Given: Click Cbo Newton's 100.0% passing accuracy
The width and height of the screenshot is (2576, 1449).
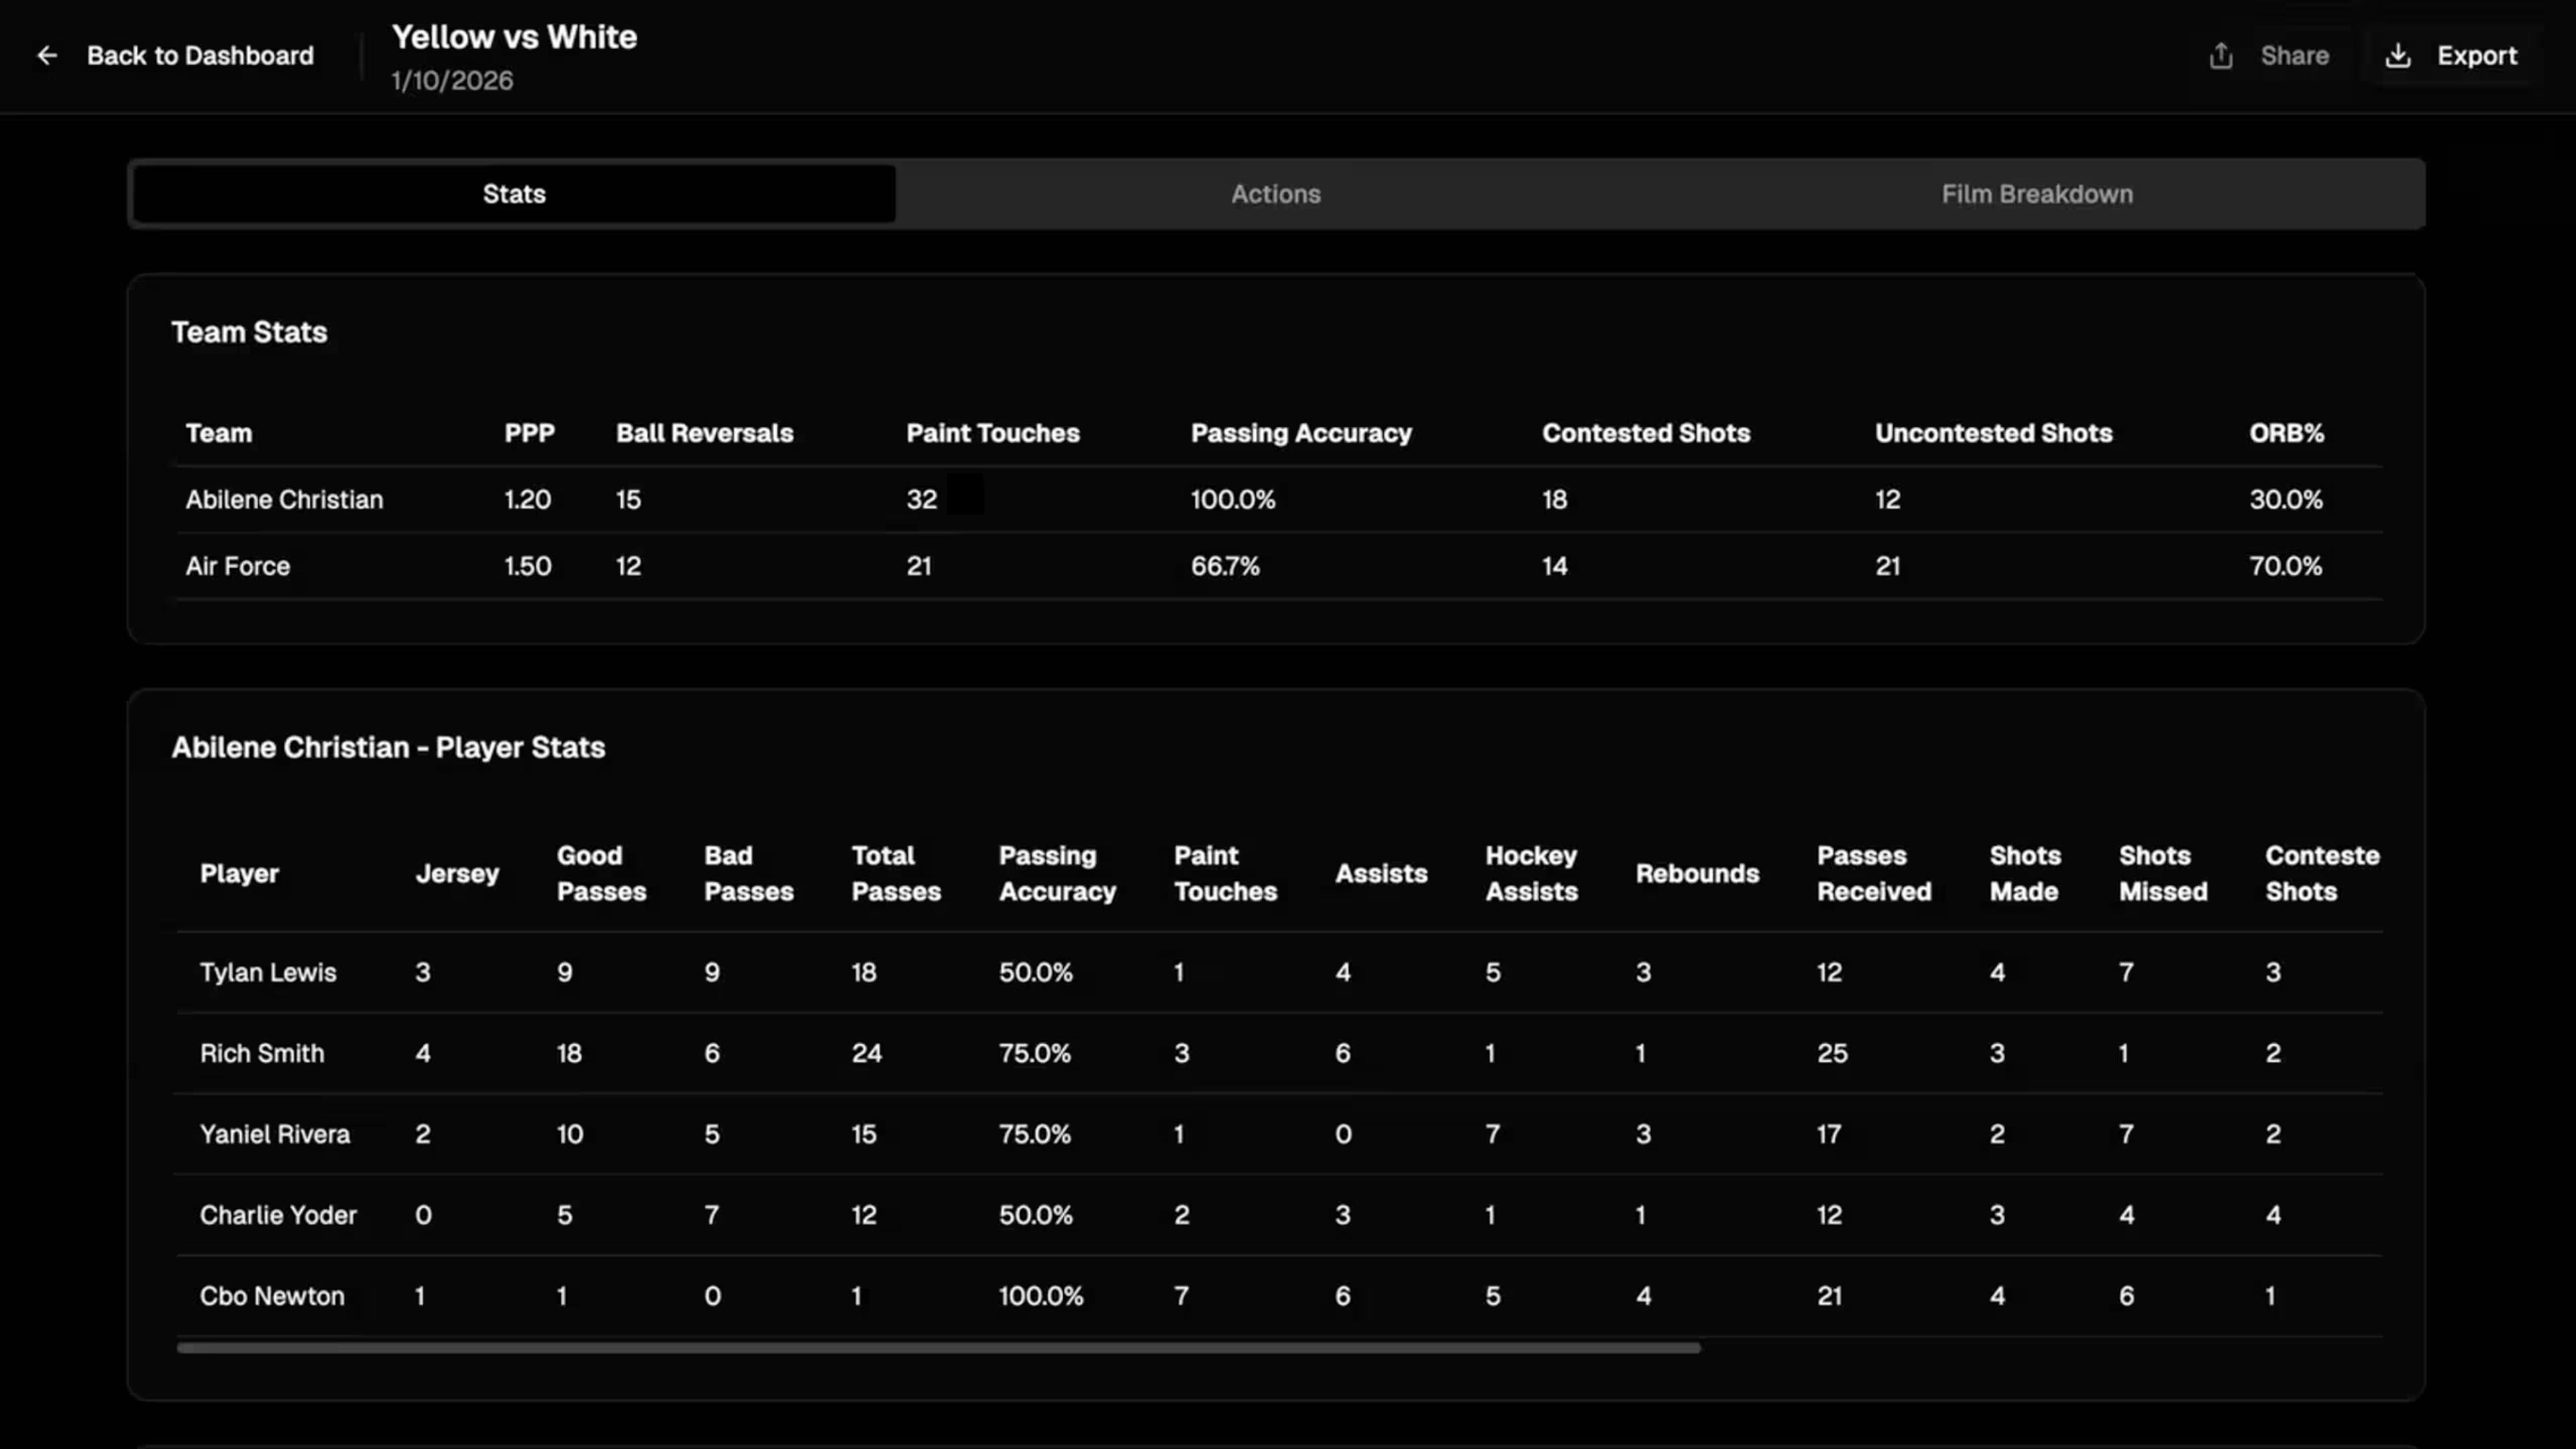Looking at the screenshot, I should click(1041, 1297).
